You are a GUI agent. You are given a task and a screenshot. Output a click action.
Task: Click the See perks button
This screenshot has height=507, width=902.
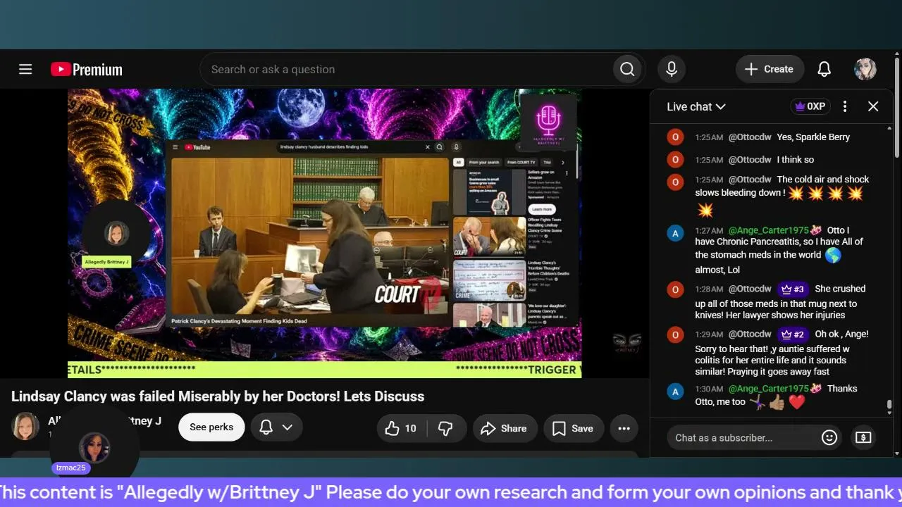(211, 427)
